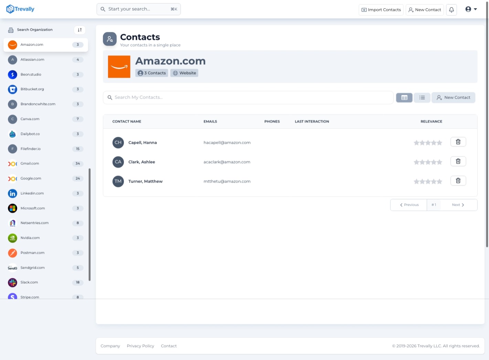The image size is (489, 360).
Task: Switch to list view layout
Action: pos(422,98)
